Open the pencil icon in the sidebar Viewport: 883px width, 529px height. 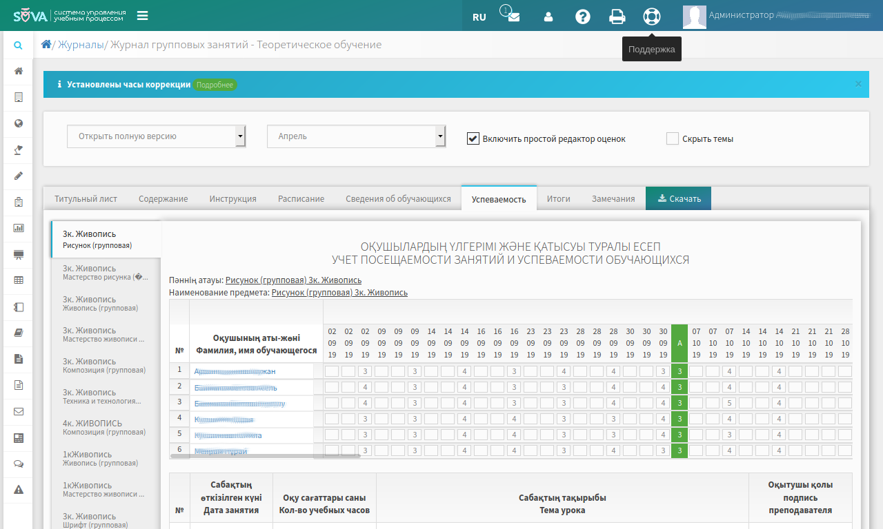(x=19, y=176)
